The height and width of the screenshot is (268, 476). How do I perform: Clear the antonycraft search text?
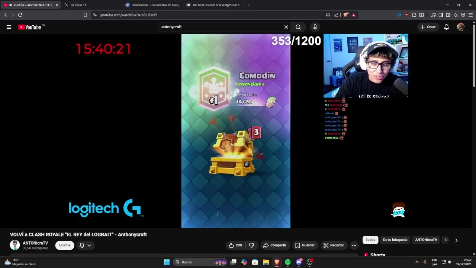286,27
